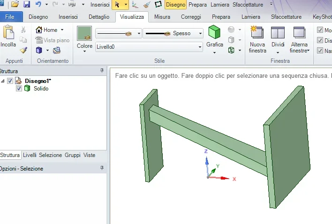The image size is (332, 224).
Task: Switch to the Misura ribbon tab
Action: click(x=162, y=17)
